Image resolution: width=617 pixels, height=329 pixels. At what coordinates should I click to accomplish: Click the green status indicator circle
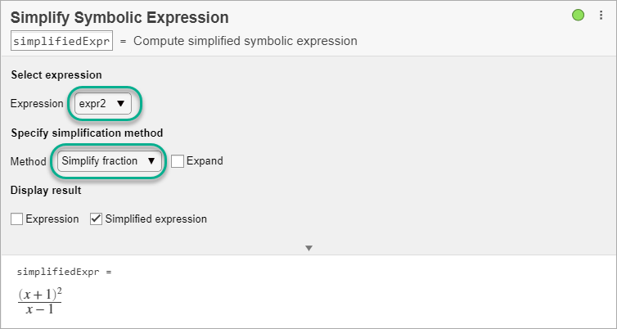pos(579,16)
